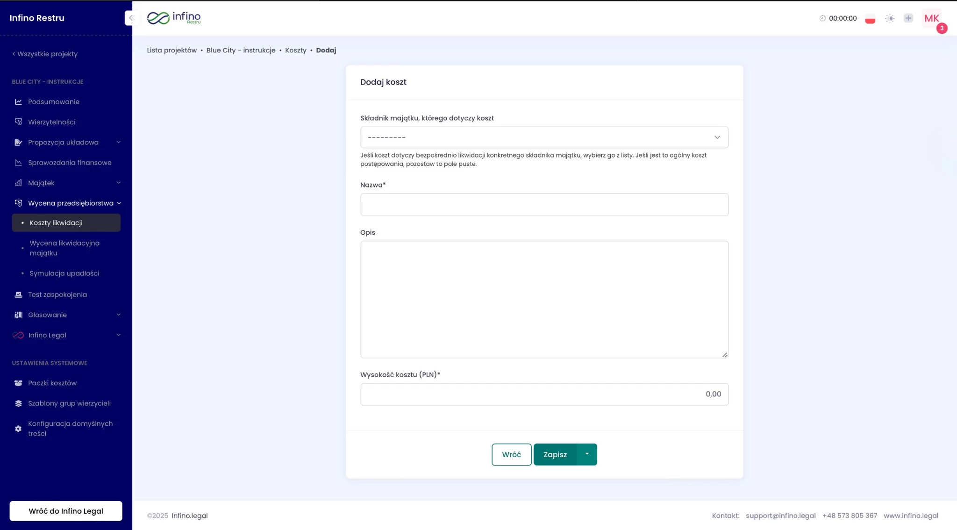
Task: Open Składnik majątku dropdown list
Action: (x=544, y=137)
